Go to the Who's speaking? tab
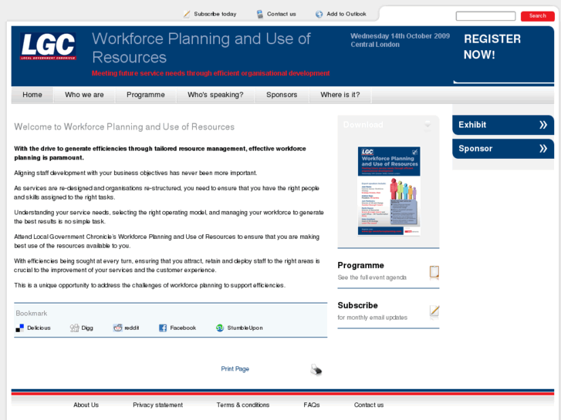 [215, 95]
